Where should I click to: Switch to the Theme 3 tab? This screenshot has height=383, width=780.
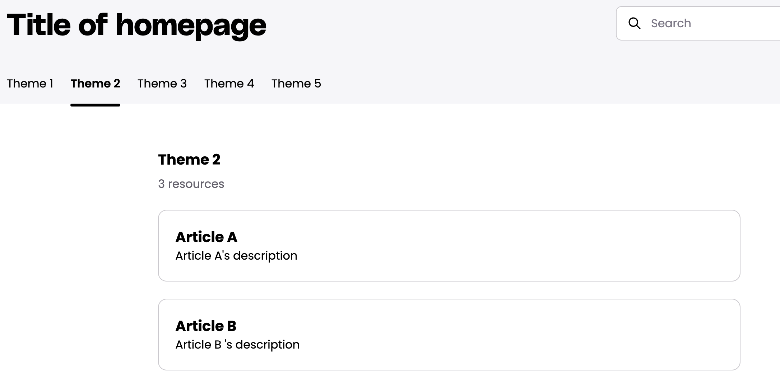tap(162, 84)
